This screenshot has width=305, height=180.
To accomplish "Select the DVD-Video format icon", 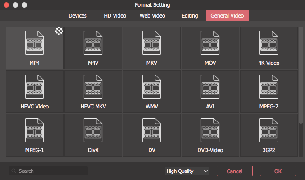I will (x=210, y=130).
